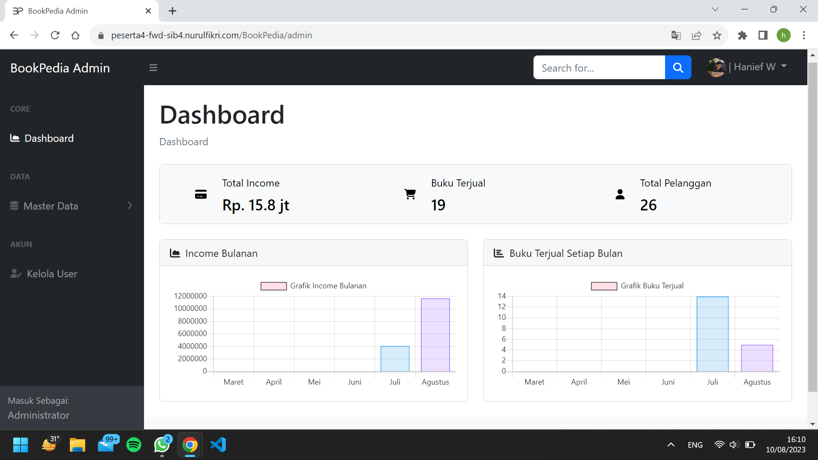Reload the page

[x=55, y=35]
